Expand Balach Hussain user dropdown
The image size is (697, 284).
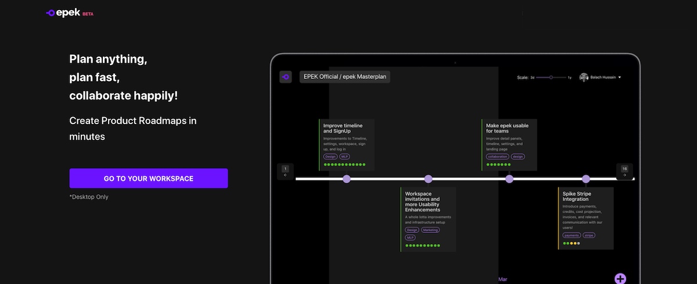click(x=620, y=77)
